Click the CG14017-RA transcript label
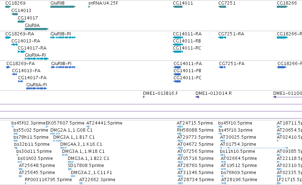 pyautogui.click(x=32, y=48)
